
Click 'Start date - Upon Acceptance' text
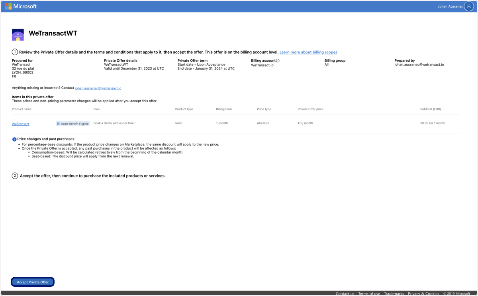[x=202, y=64]
